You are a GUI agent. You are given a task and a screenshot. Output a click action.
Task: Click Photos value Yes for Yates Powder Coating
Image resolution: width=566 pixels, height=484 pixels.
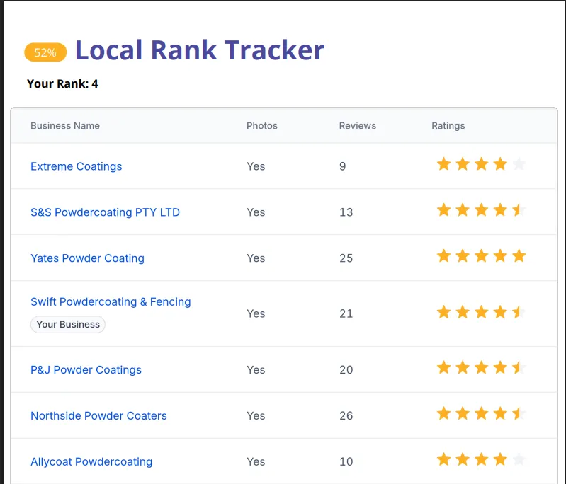click(x=256, y=258)
